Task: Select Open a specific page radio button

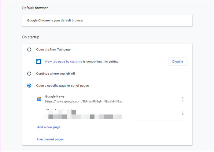Action: (29, 86)
